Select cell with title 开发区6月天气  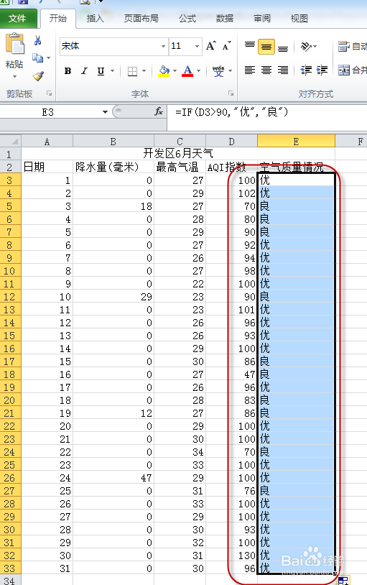pos(178,153)
